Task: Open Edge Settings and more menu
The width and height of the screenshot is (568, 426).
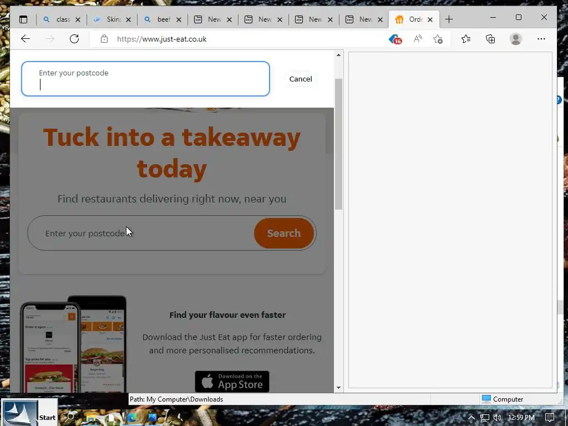Action: click(x=541, y=39)
